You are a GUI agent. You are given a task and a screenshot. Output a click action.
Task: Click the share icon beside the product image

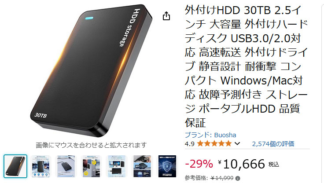click(166, 16)
